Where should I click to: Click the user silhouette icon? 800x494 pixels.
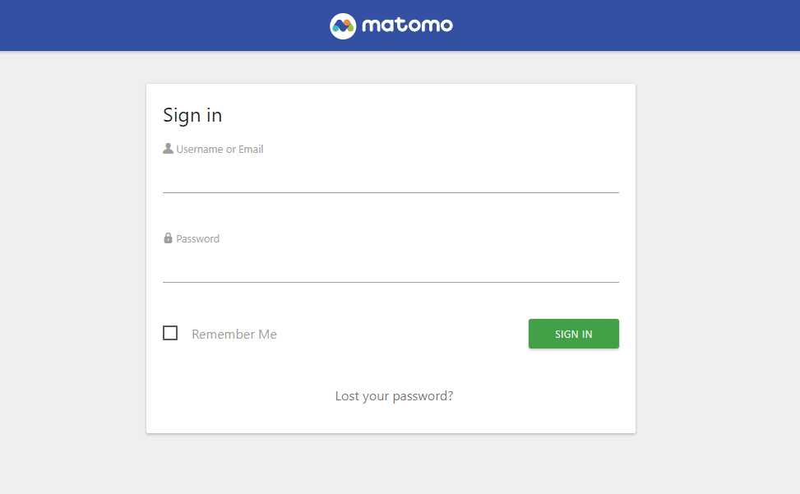[168, 148]
